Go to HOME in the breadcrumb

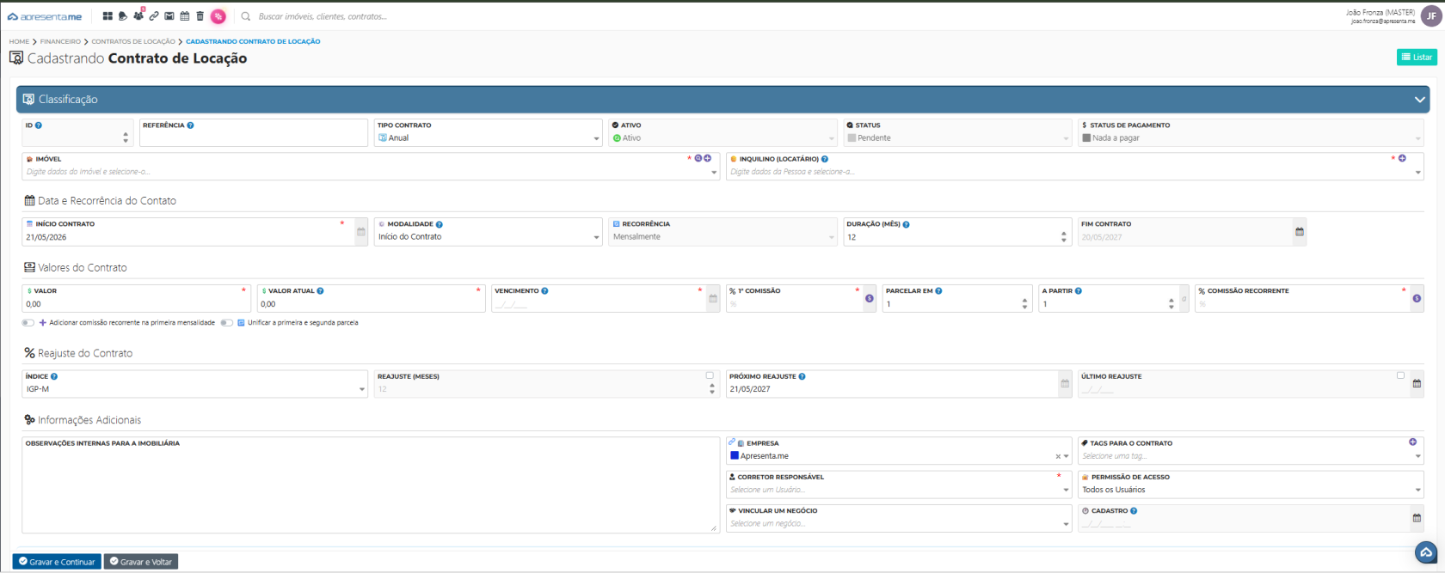click(x=19, y=41)
